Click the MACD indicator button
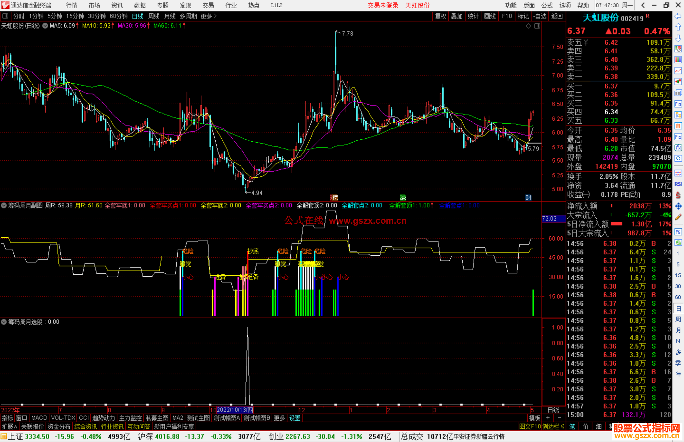This screenshot has width=684, height=442. coord(39,418)
